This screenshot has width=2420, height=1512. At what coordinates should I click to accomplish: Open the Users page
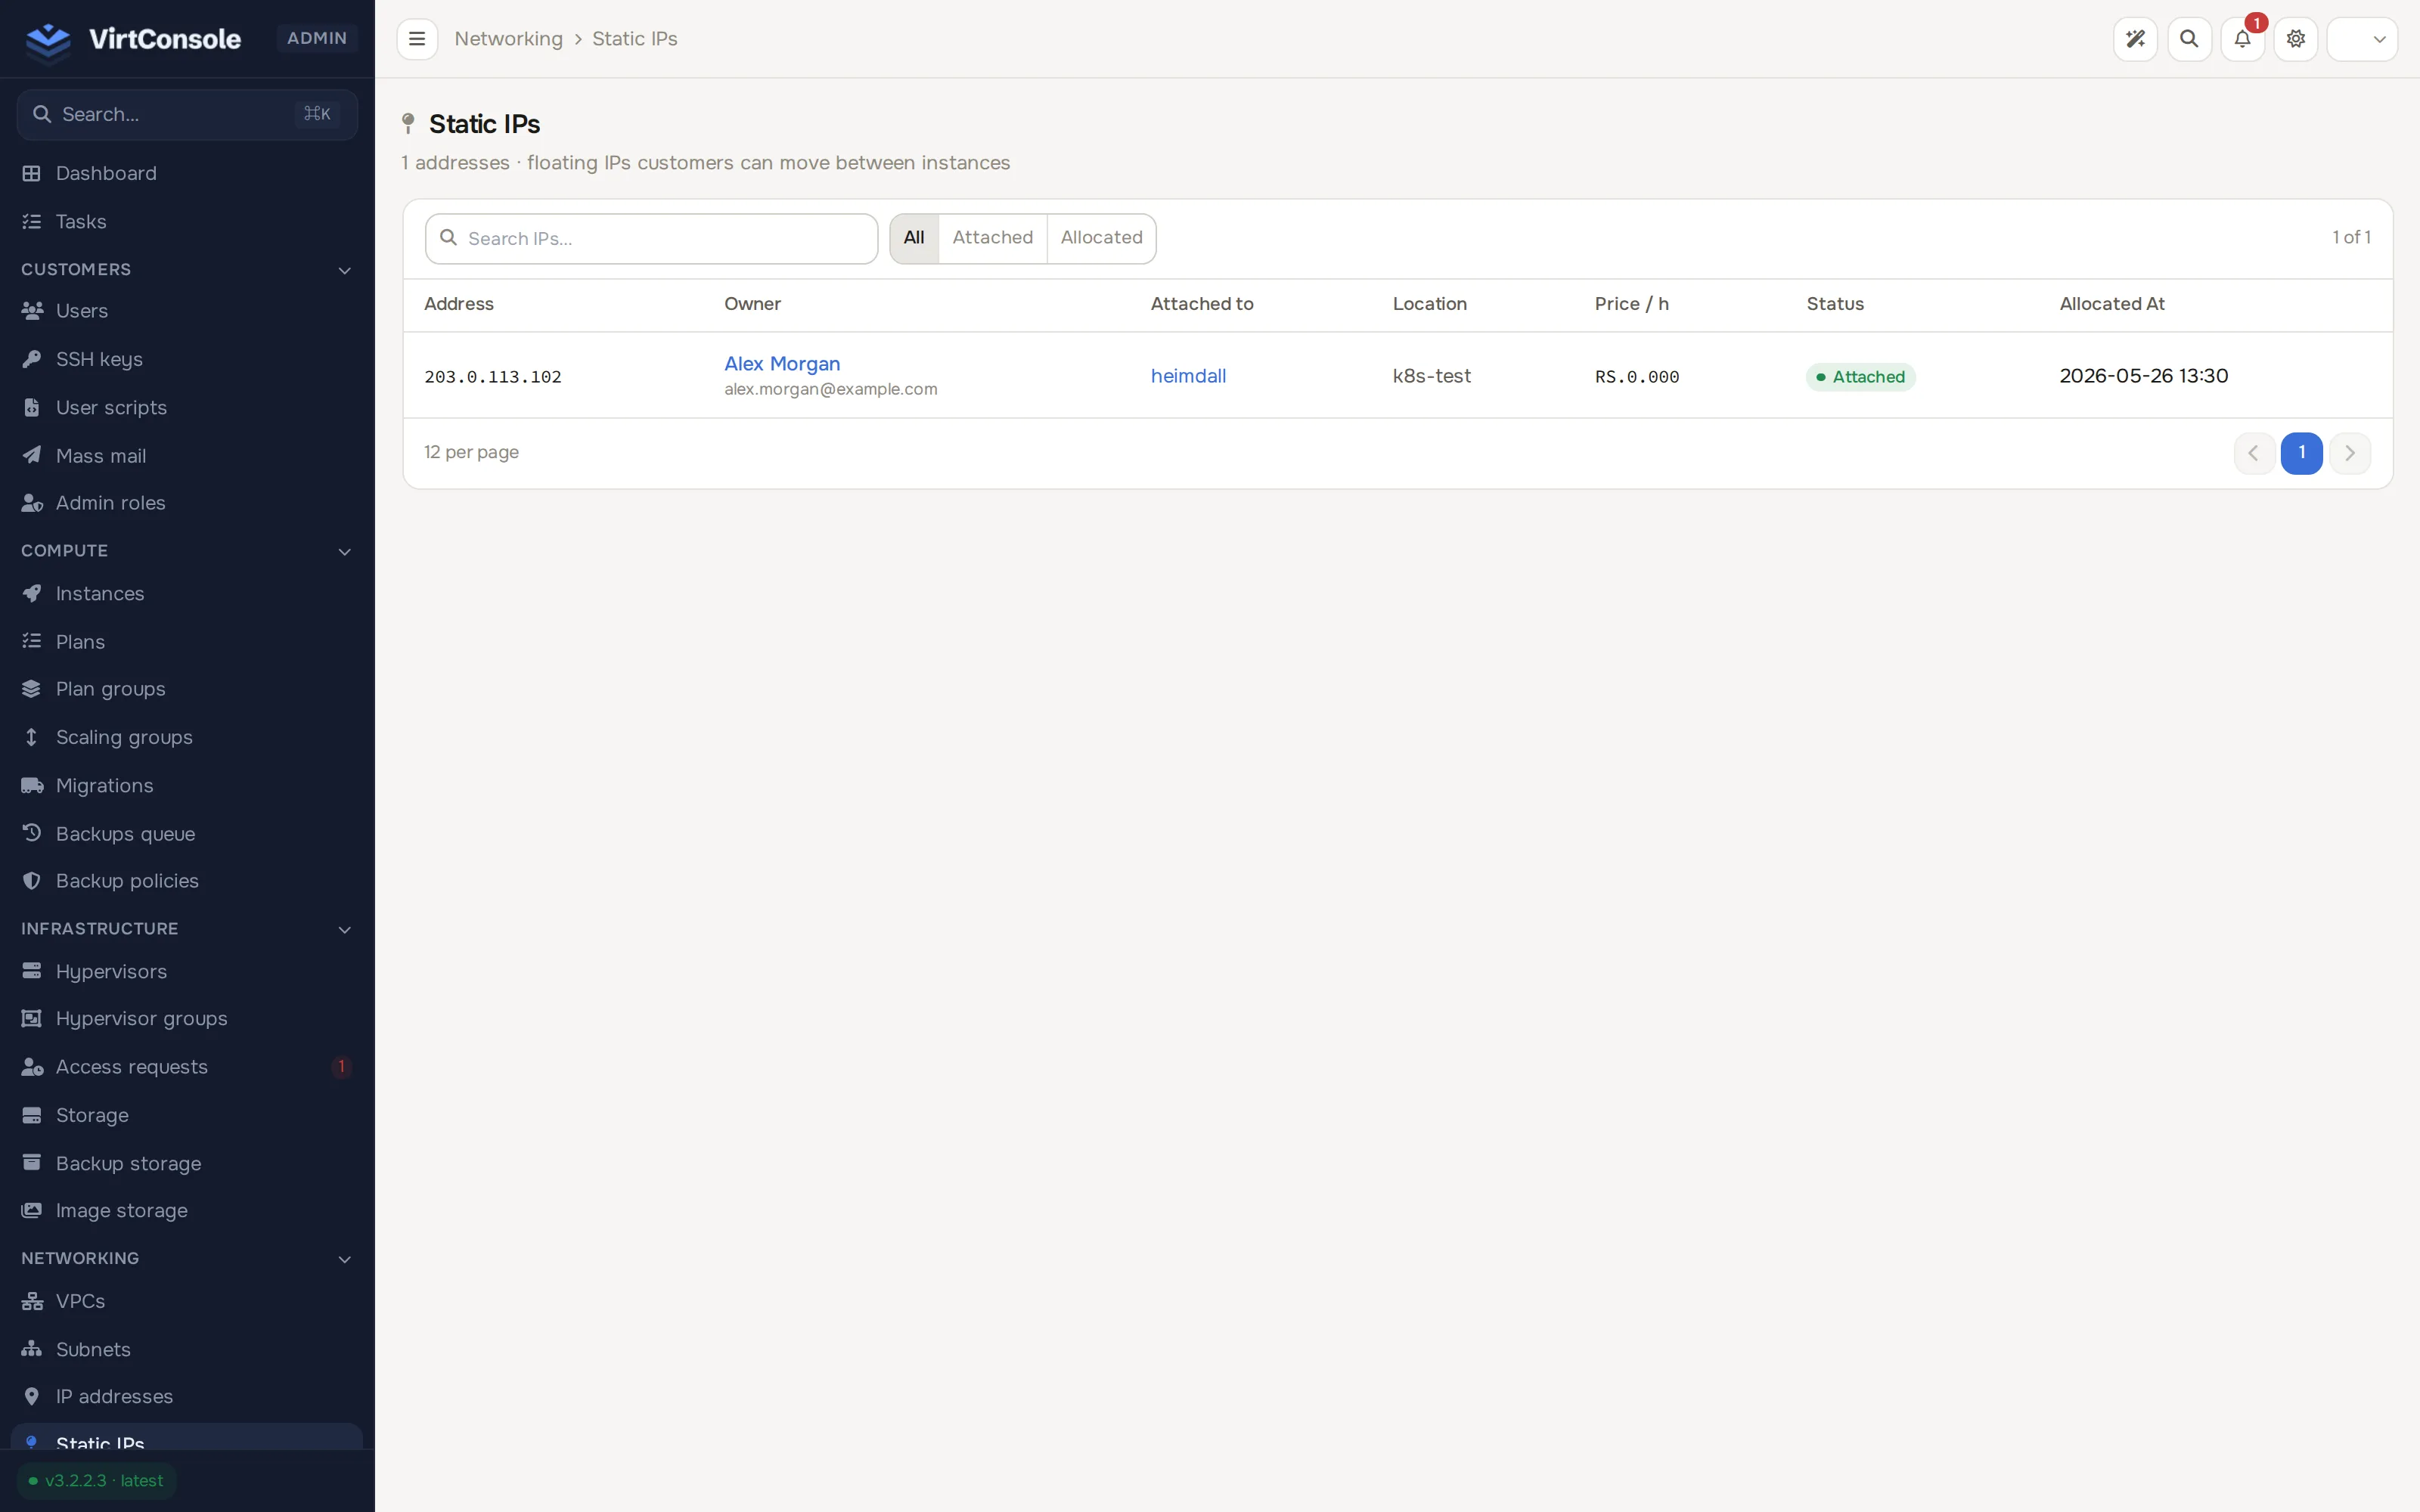click(187, 311)
